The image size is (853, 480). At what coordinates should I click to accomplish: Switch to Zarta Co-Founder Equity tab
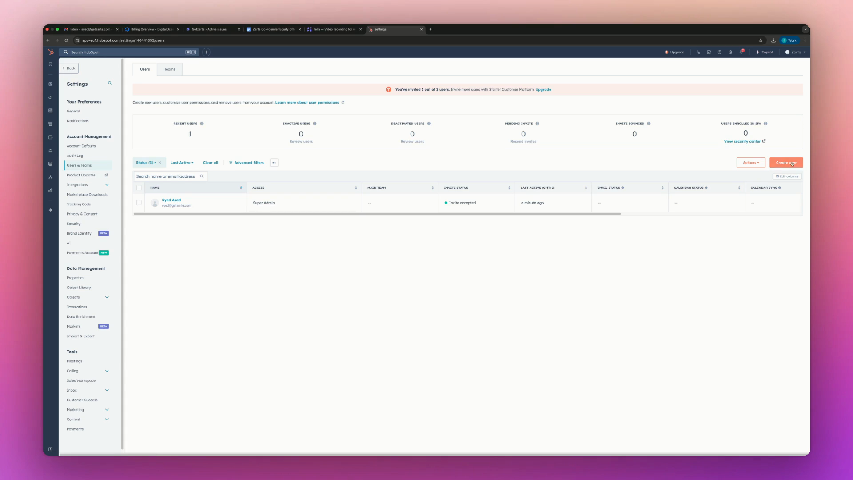coord(274,29)
